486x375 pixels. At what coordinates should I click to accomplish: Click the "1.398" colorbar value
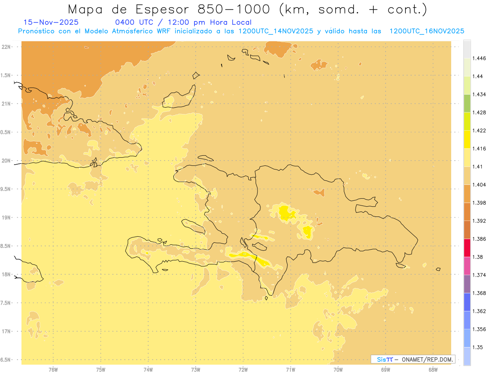pyautogui.click(x=480, y=203)
